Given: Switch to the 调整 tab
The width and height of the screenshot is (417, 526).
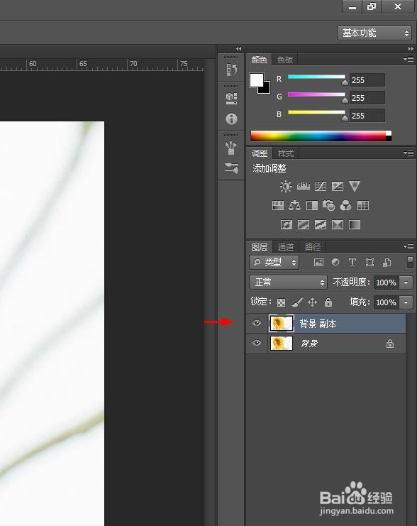Looking at the screenshot, I should coord(260,153).
